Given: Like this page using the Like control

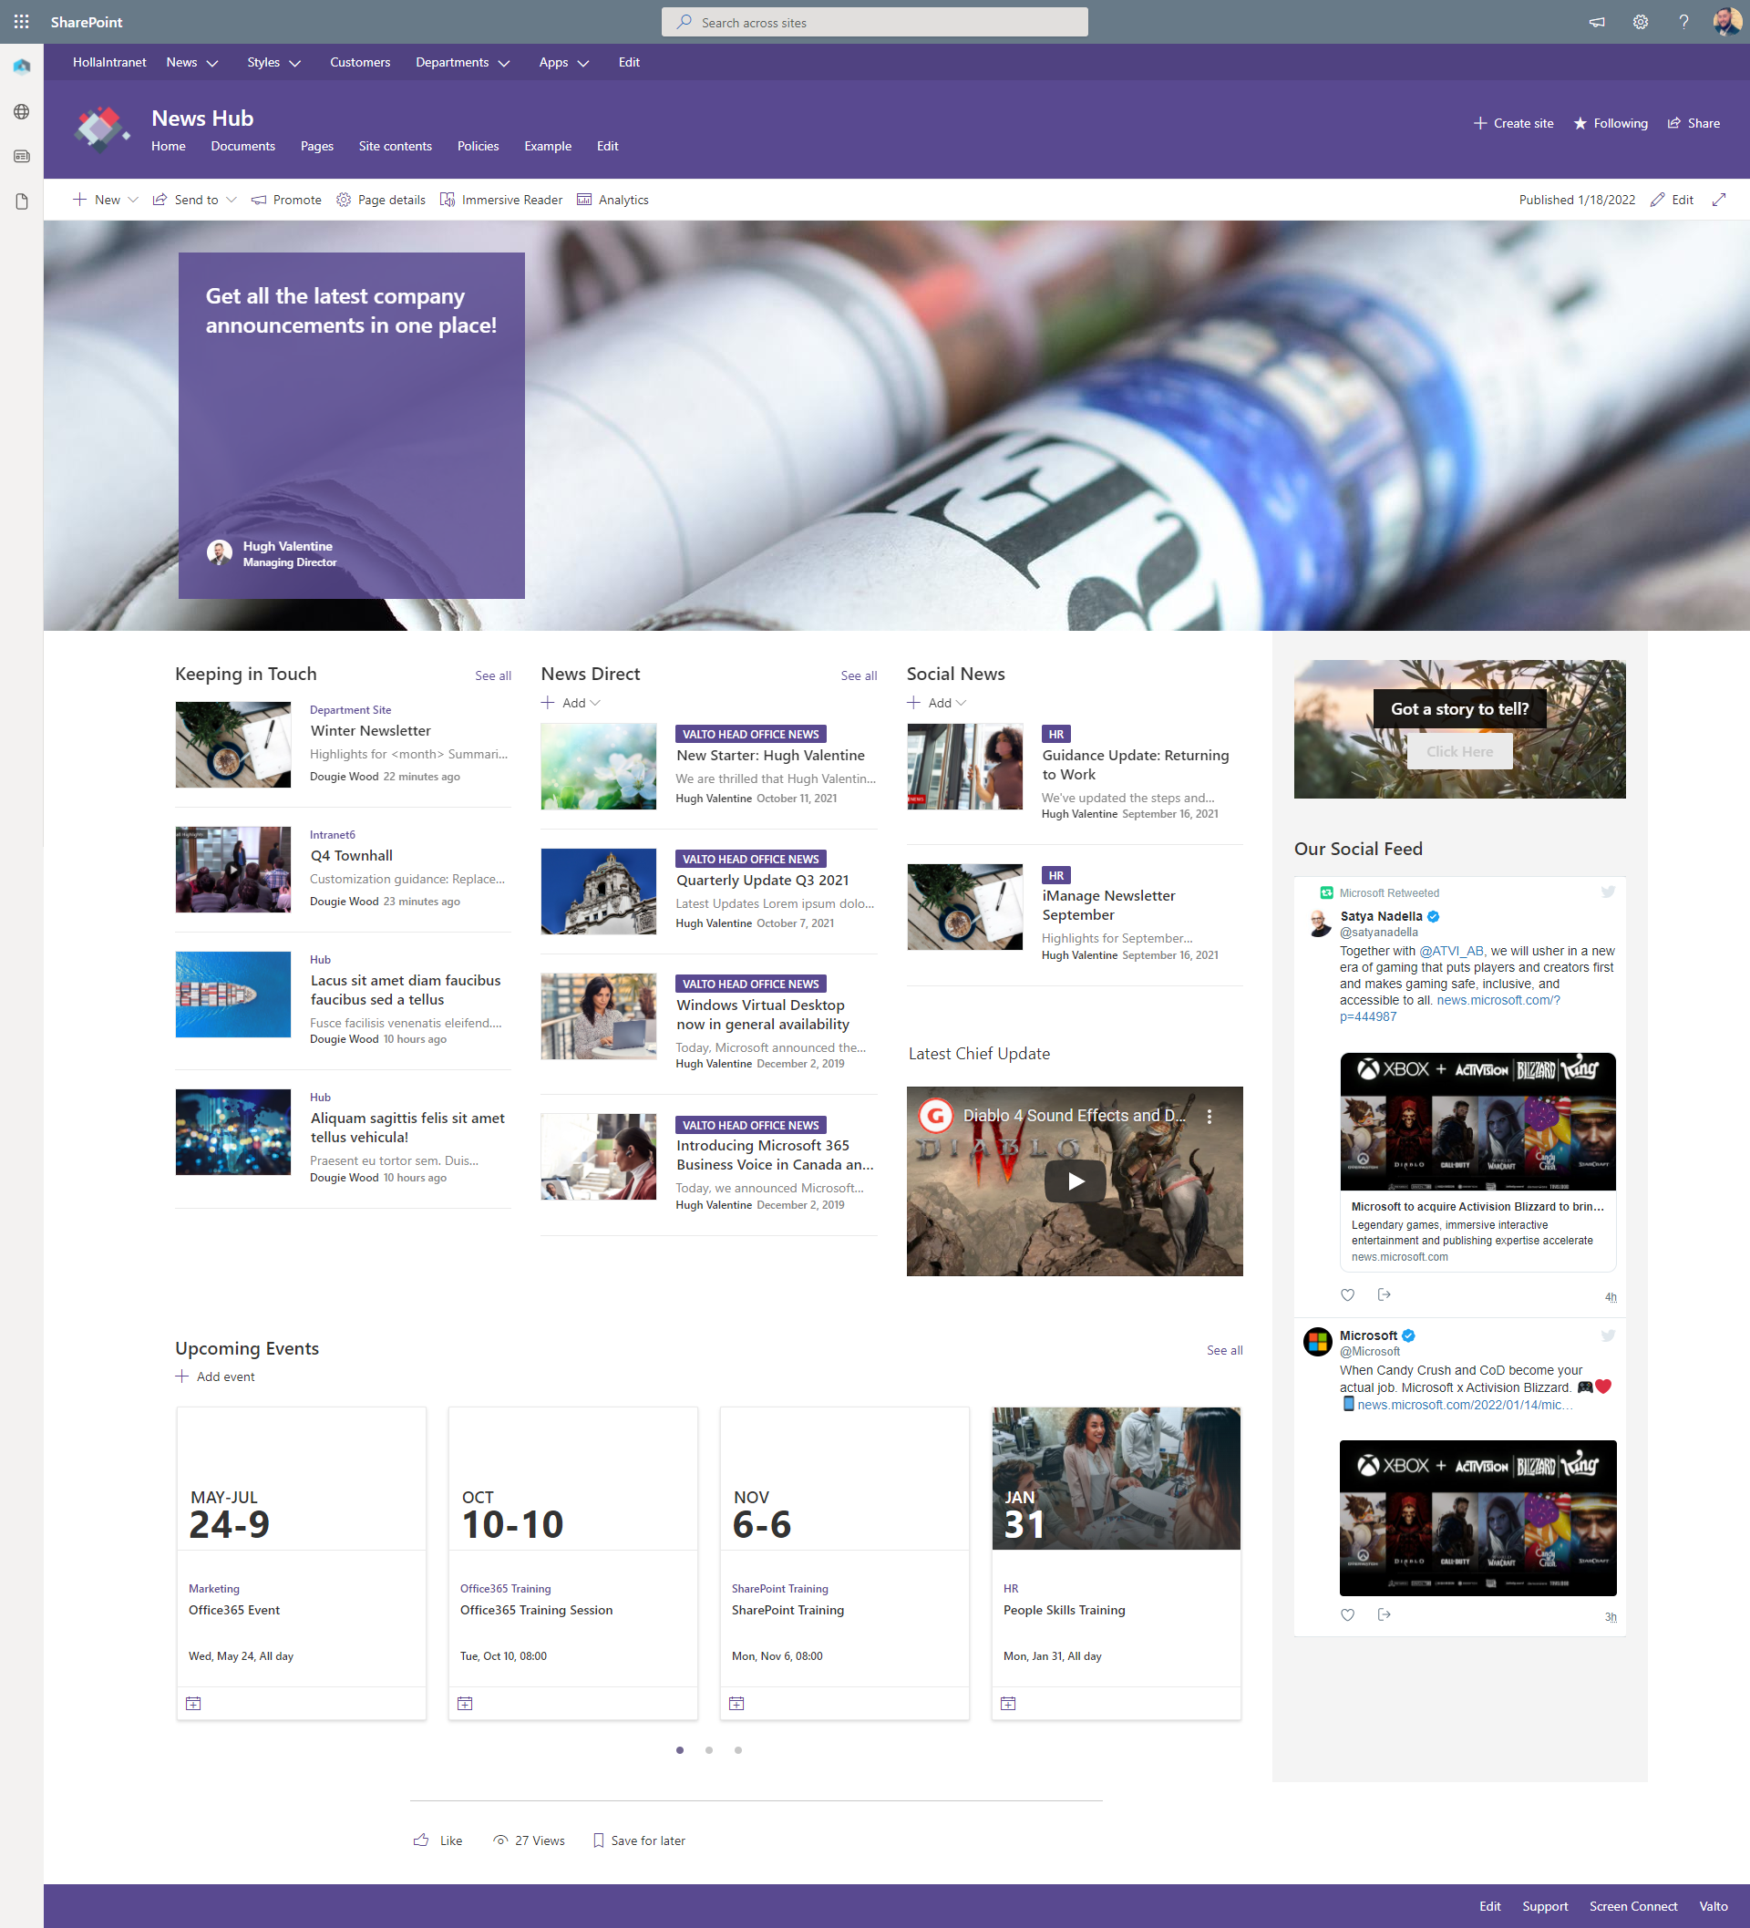Looking at the screenshot, I should tap(438, 1840).
